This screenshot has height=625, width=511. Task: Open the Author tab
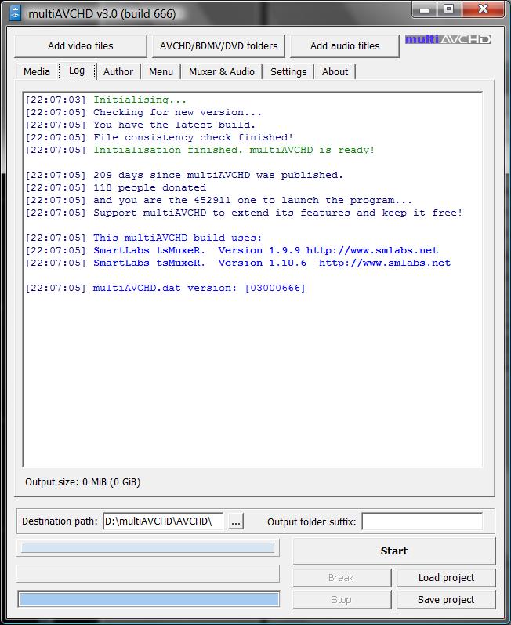coord(118,71)
